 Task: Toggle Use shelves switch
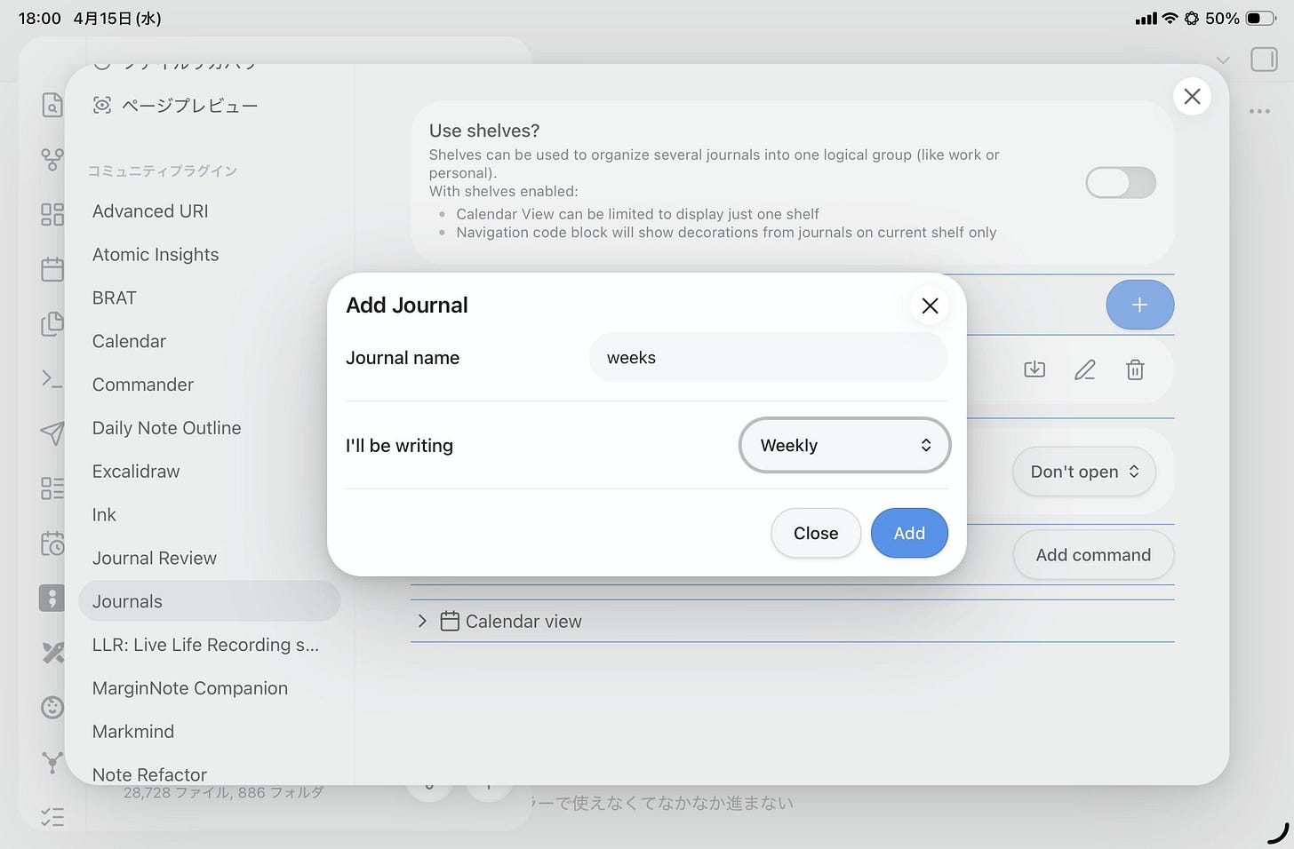[x=1121, y=183]
